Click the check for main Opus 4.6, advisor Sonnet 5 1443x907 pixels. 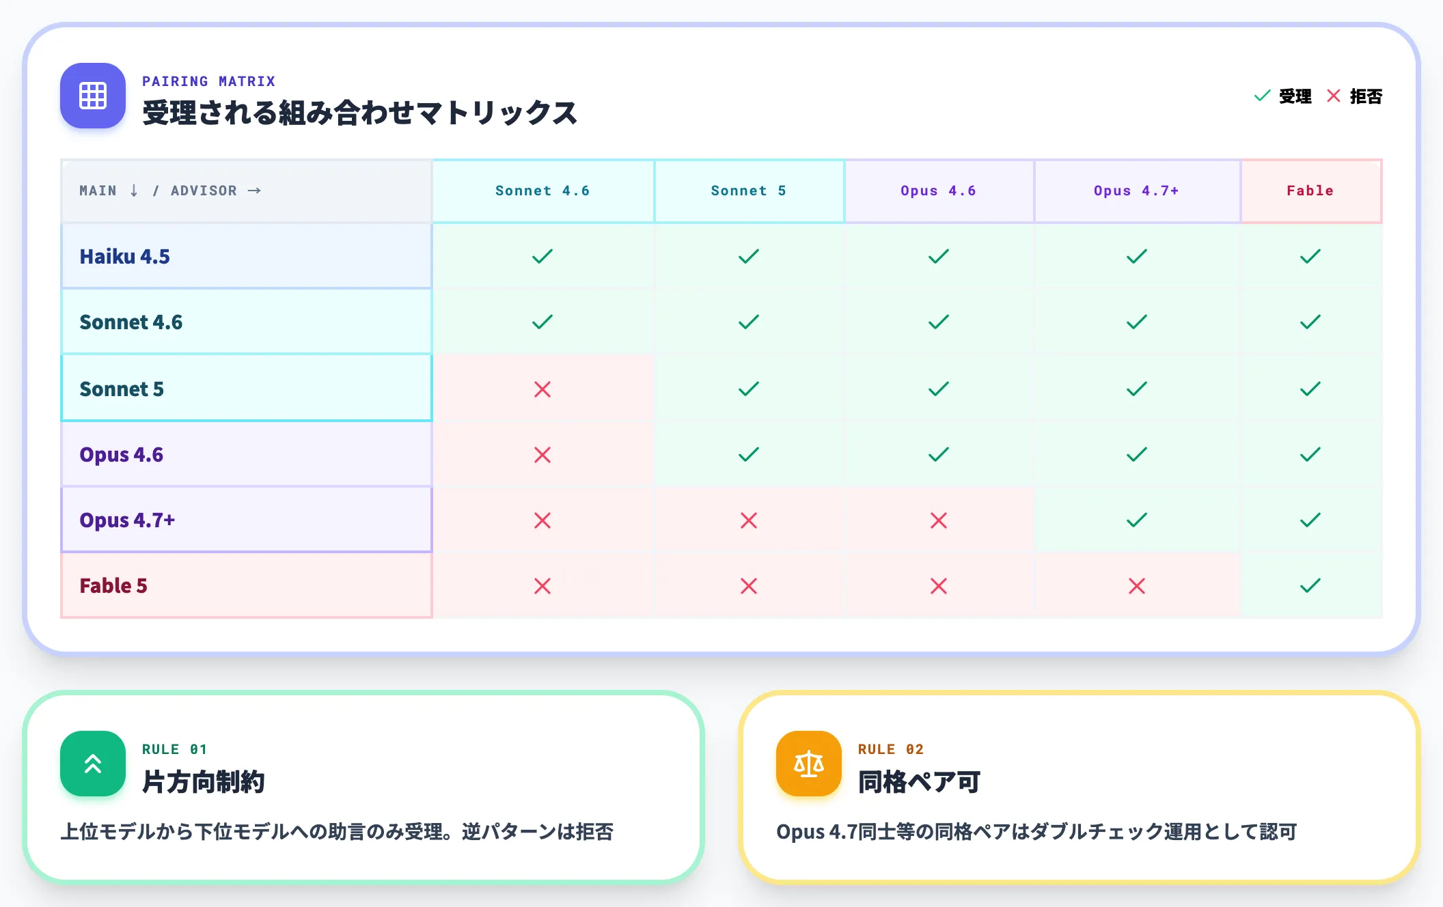tap(749, 454)
